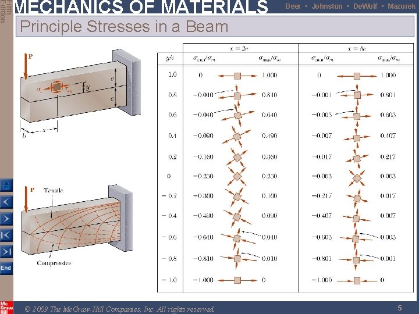Click table value 0.490

click(x=269, y=135)
